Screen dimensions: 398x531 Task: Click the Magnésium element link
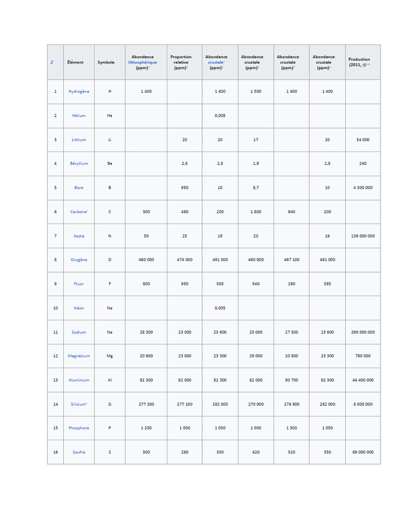tap(79, 356)
